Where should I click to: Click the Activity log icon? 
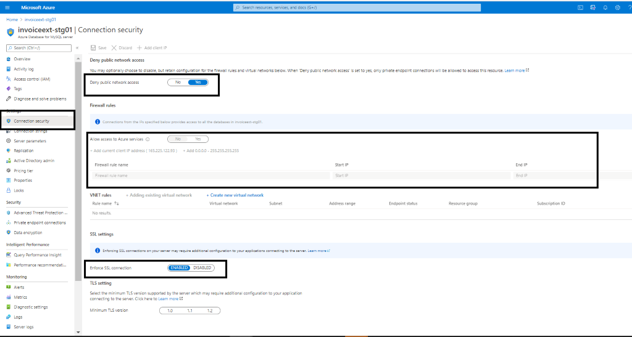(x=9, y=69)
